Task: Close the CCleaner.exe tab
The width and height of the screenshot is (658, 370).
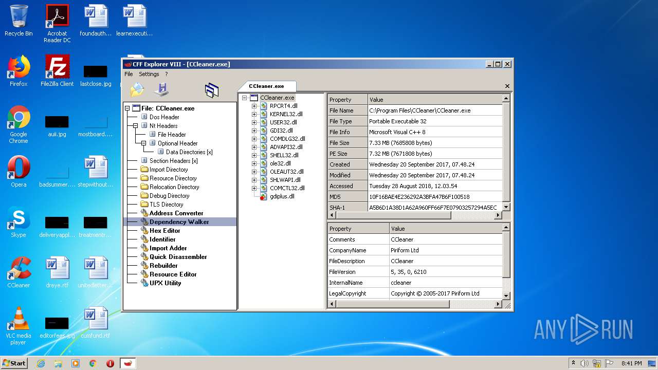Action: 507,86
